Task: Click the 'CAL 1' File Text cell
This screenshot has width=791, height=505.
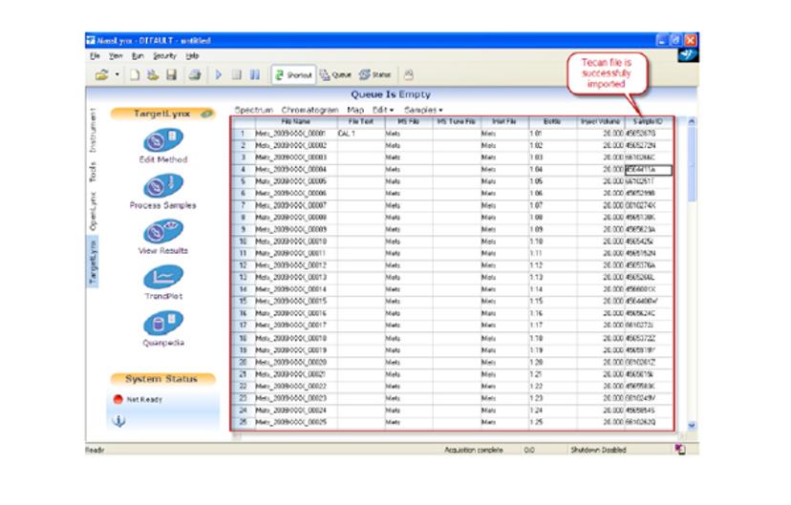Action: [361, 134]
